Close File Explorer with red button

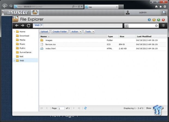tap(163, 20)
